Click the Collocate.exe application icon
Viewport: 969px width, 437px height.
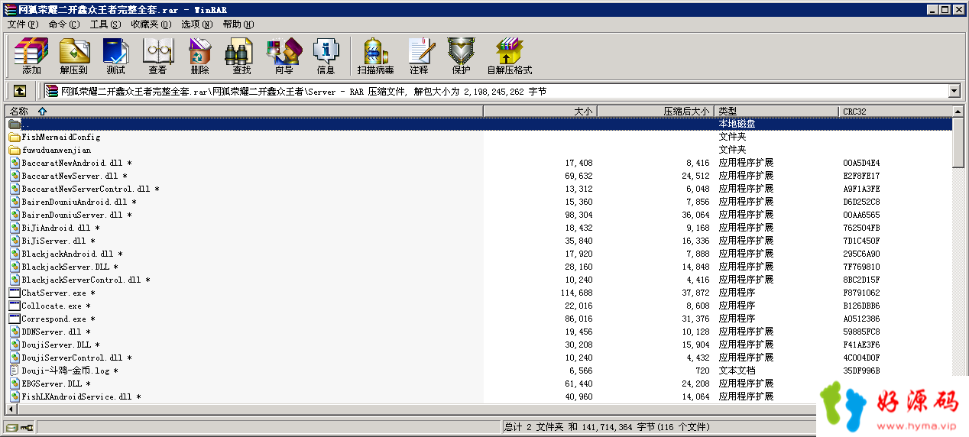click(x=15, y=306)
